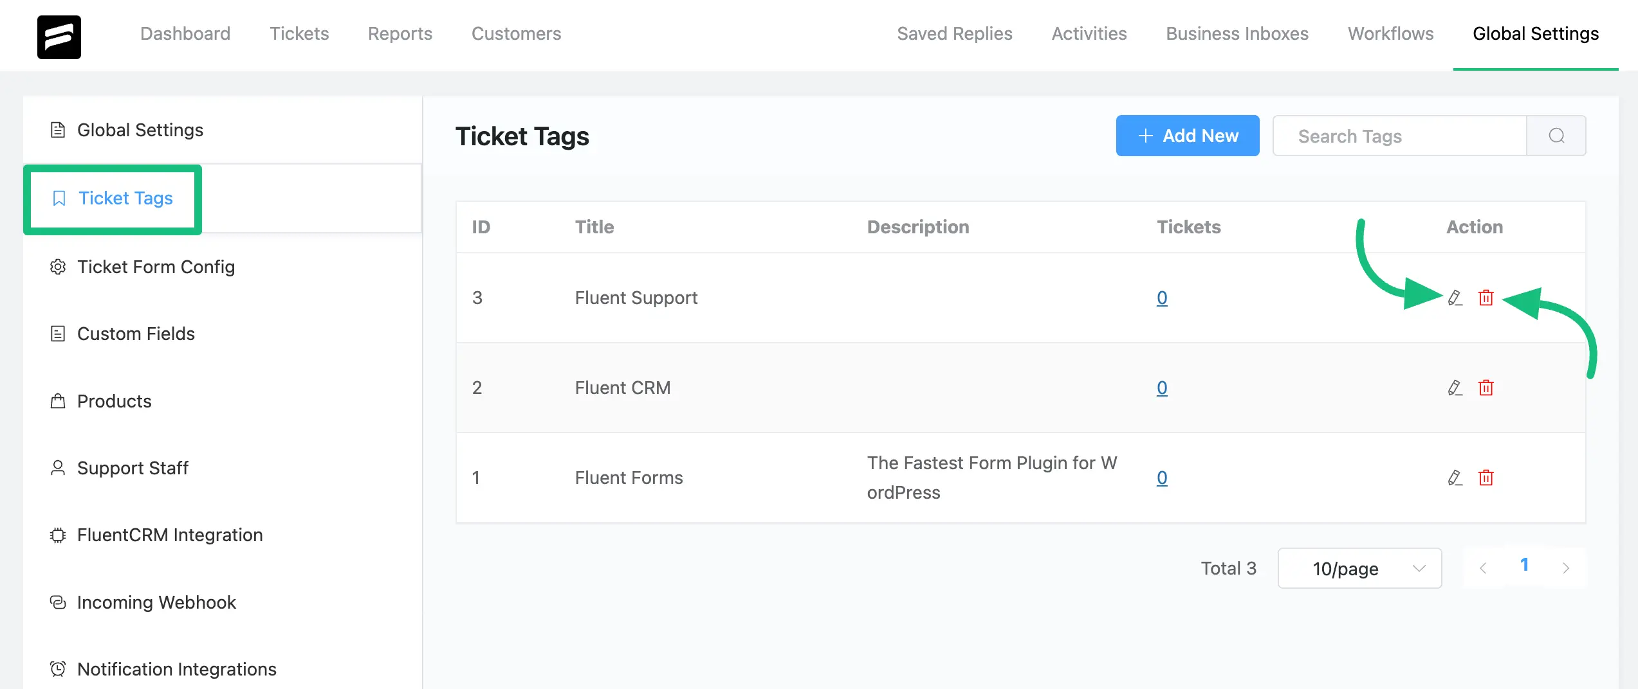Screen dimensions: 1638x689
Task: Go to next page arrow
Action: pos(1566,568)
